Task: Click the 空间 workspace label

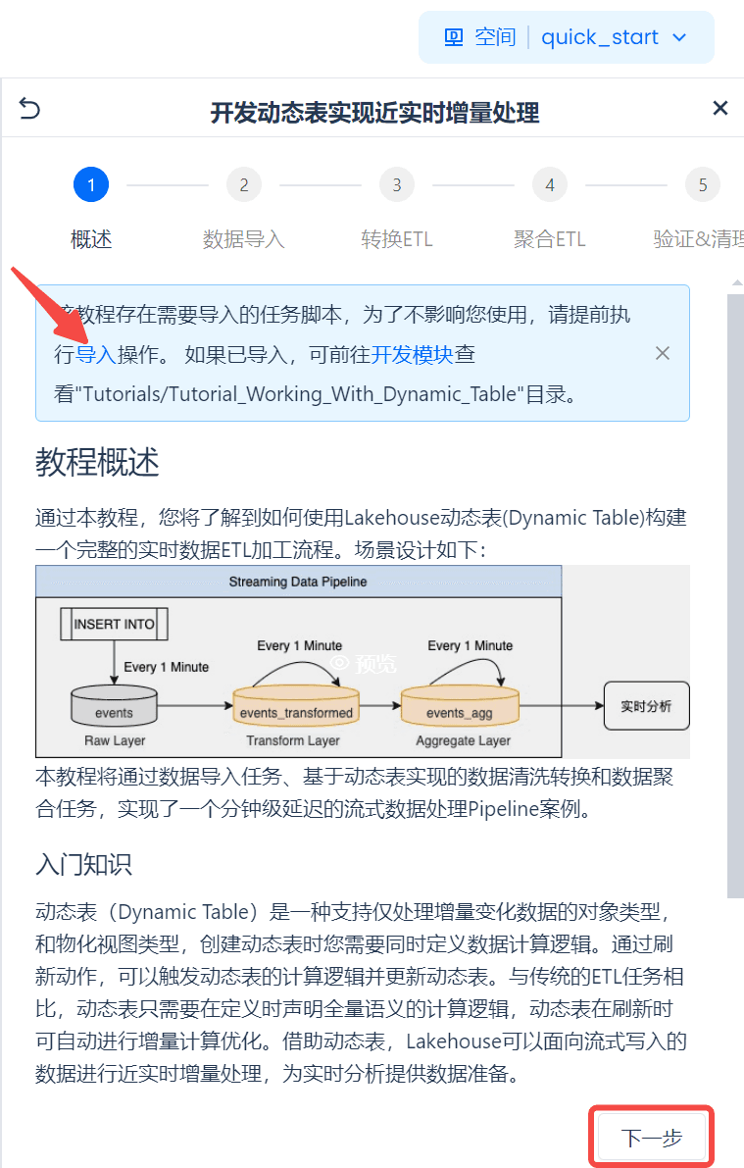Action: click(495, 37)
